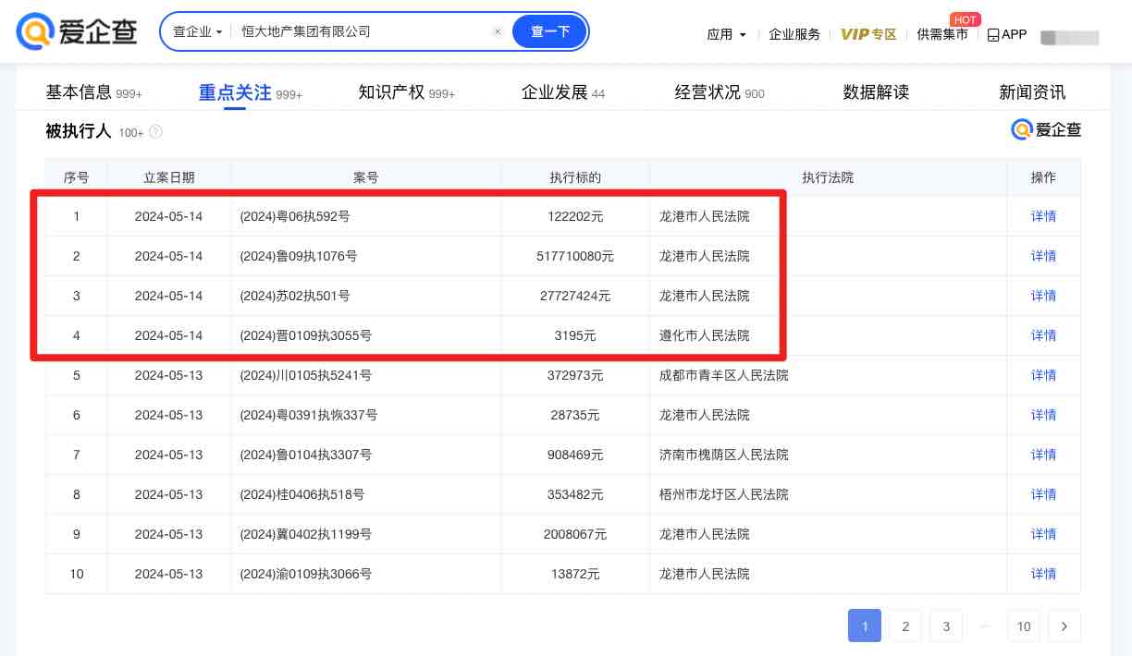Image resolution: width=1132 pixels, height=656 pixels.
Task: Click the 案号 column header
Action: pyautogui.click(x=366, y=177)
